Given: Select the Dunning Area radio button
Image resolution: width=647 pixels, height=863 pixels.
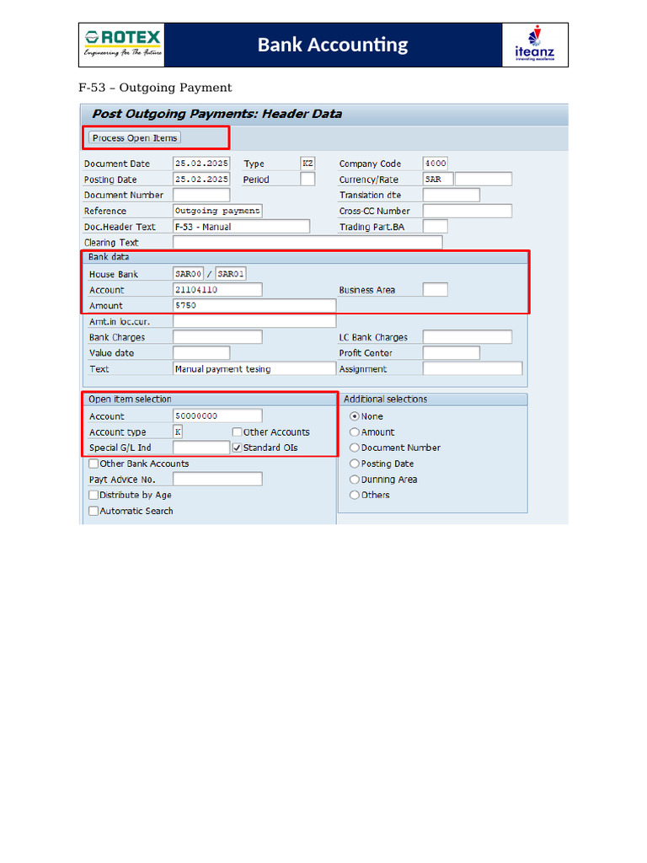Looking at the screenshot, I should coord(355,480).
